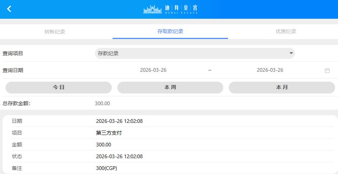
Task: Click the 总存款金额 value 300.00
Action: tap(102, 103)
